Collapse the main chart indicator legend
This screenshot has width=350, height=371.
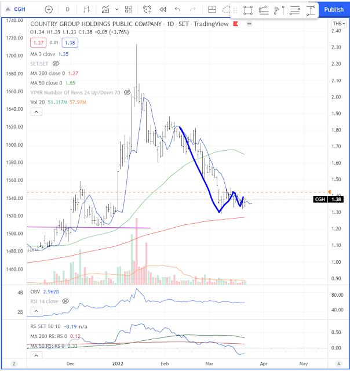tap(36, 112)
